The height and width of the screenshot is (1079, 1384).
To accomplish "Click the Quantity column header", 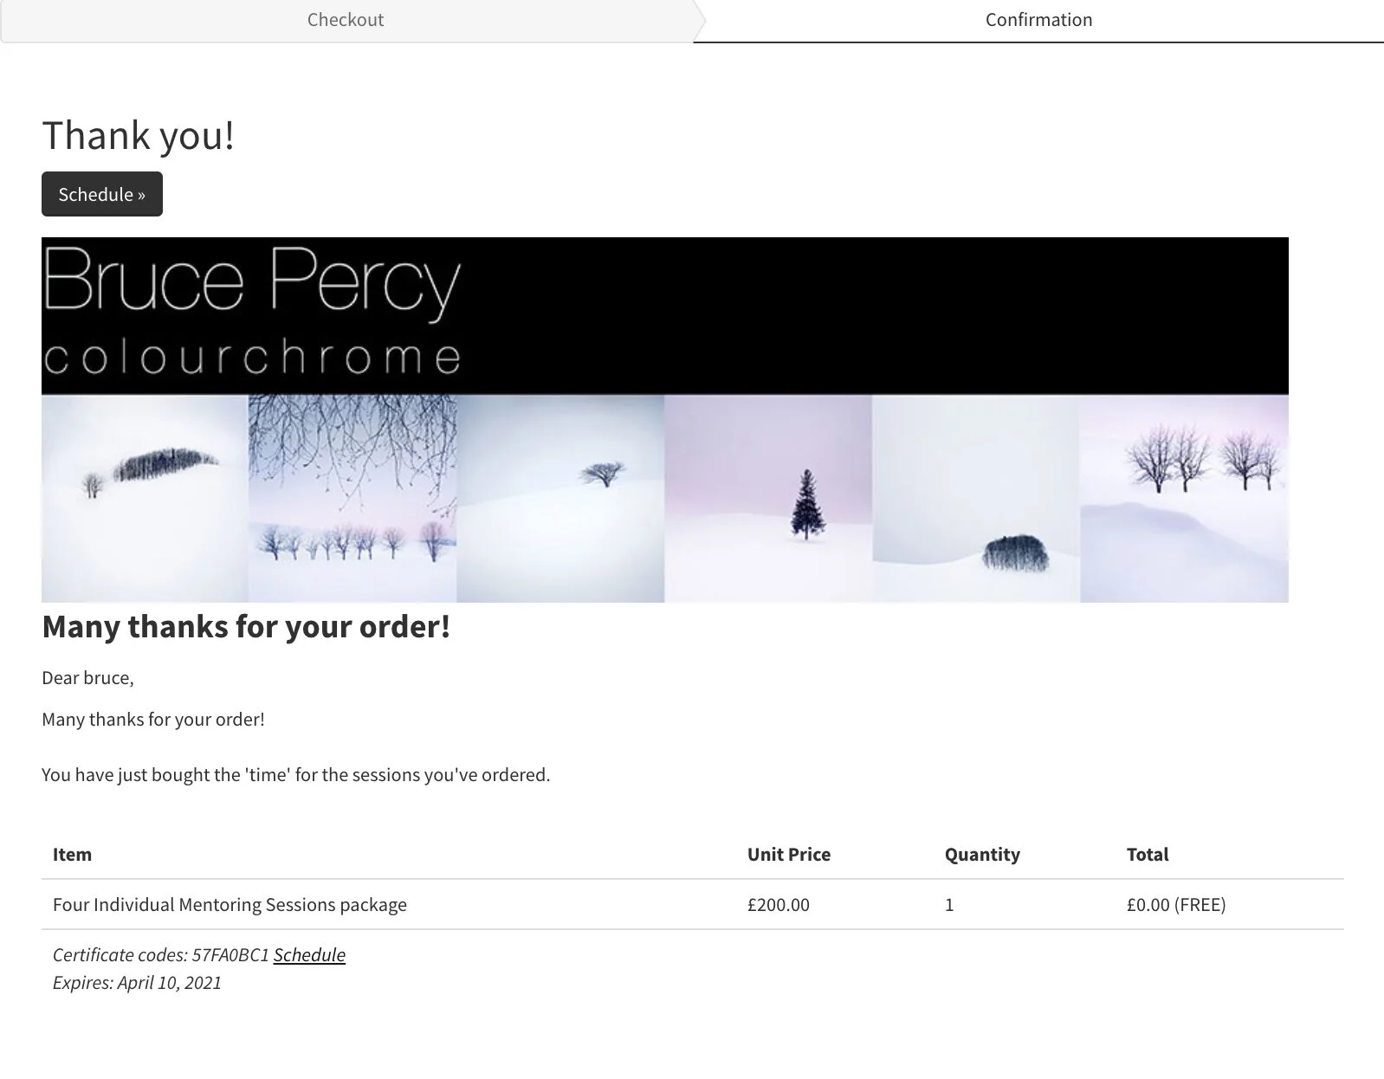I will tap(982, 855).
